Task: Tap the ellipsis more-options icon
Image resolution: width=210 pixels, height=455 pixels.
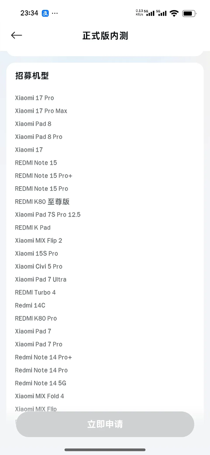Action: tap(55, 13)
